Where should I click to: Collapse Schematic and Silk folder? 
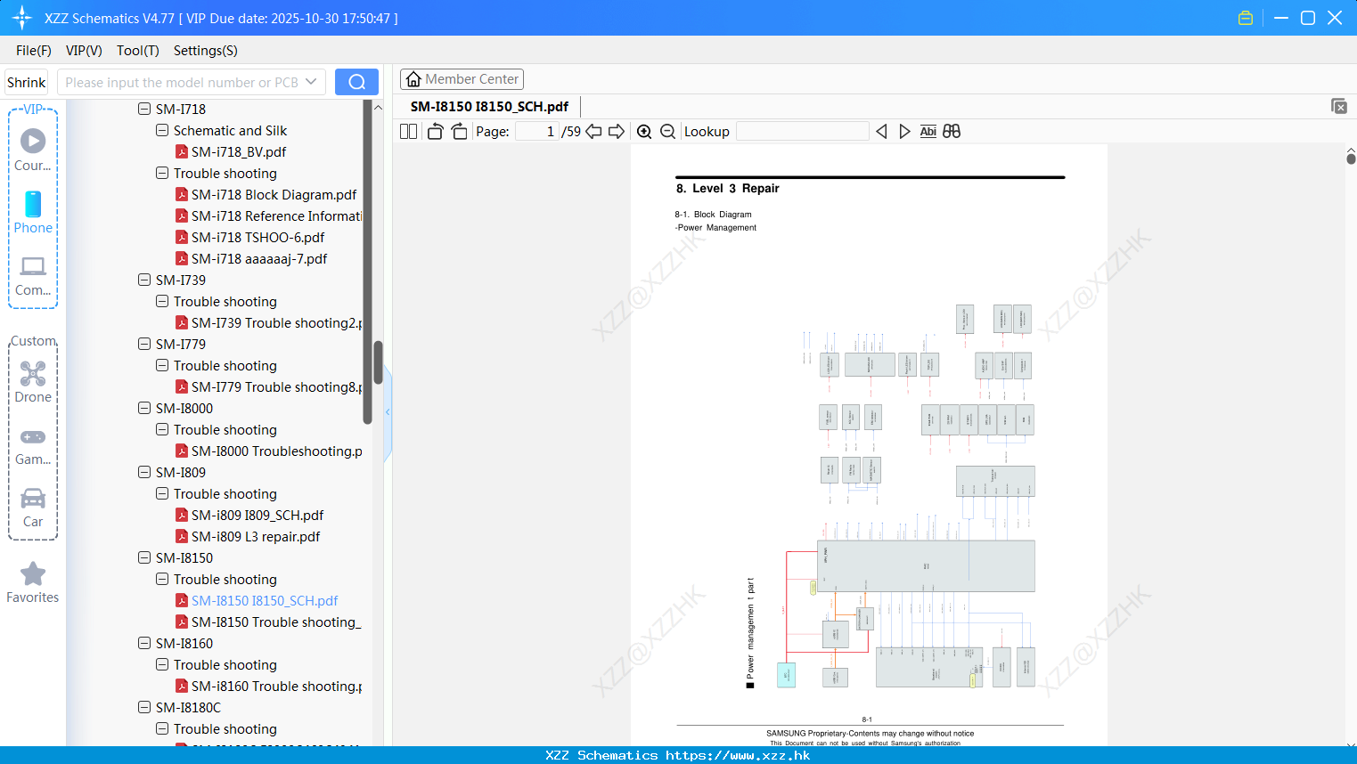click(x=162, y=130)
